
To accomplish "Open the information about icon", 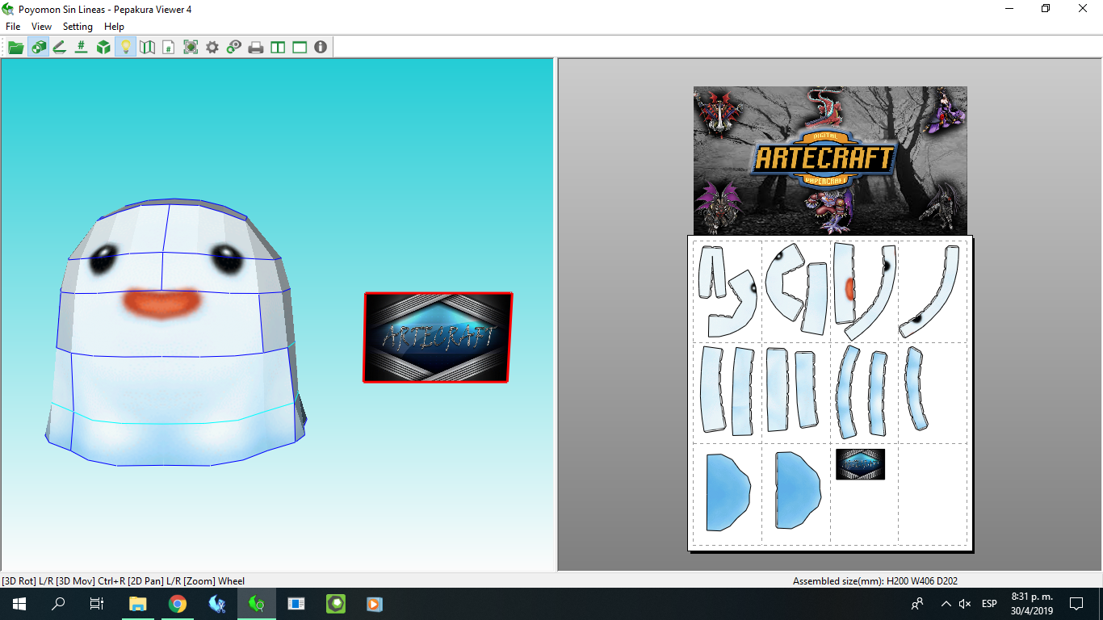I will click(x=321, y=48).
